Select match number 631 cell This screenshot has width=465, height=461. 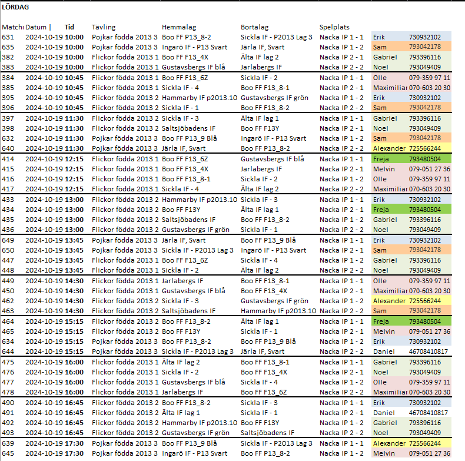[x=8, y=37]
